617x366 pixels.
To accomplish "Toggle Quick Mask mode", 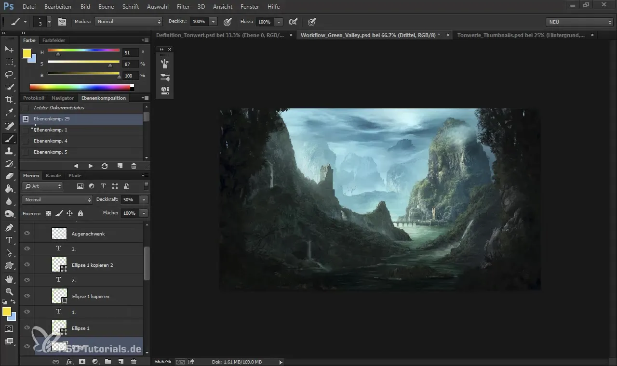I will click(9, 329).
